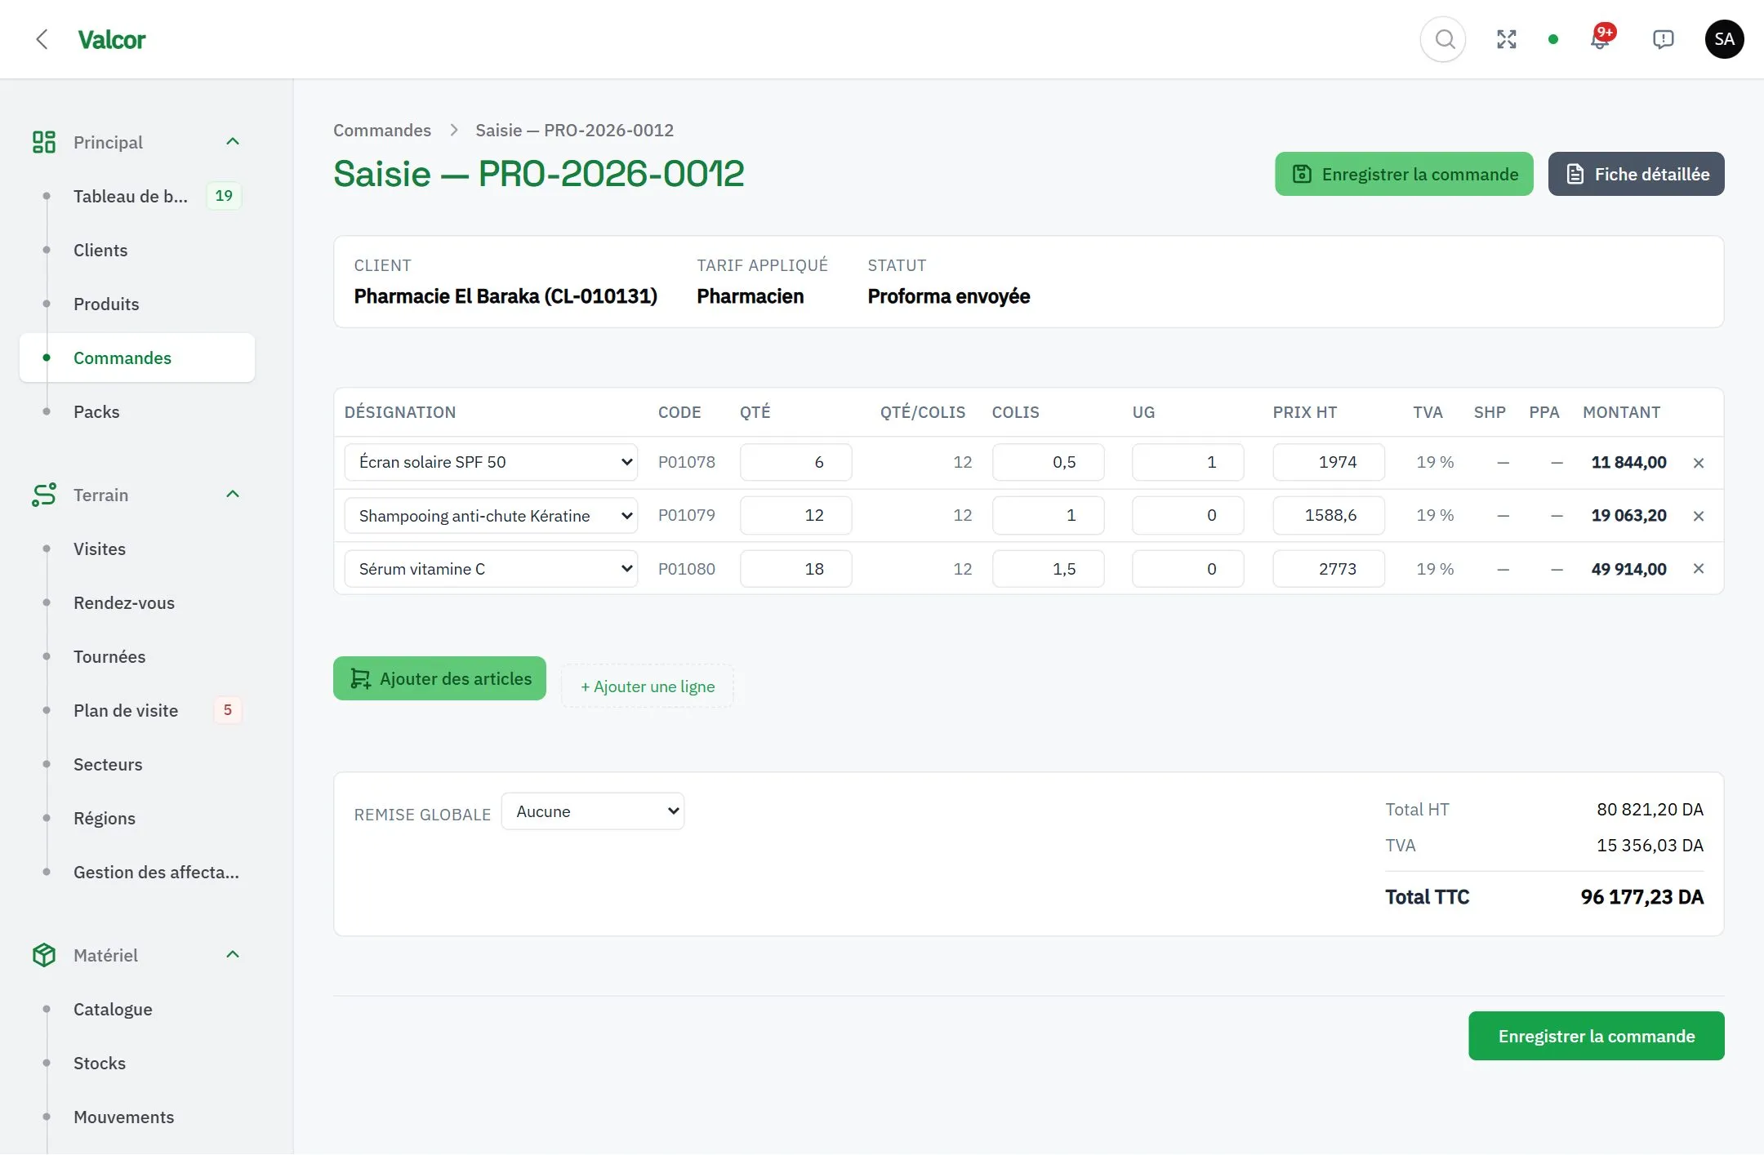Click the Valcor logo
Viewport: 1764px width, 1155px height.
coord(112,39)
